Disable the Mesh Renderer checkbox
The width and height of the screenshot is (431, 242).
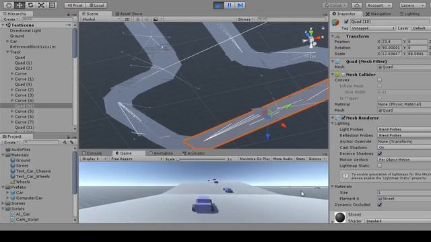(x=343, y=118)
